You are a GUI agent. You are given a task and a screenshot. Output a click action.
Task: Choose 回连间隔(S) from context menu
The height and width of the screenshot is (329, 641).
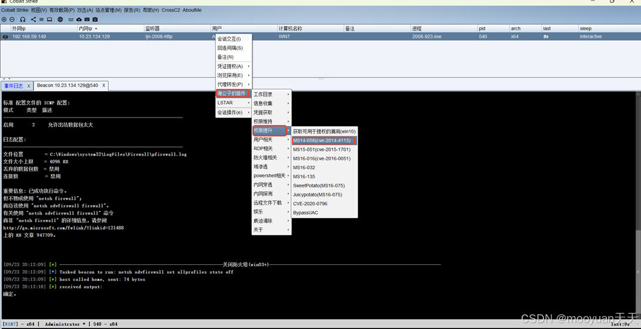(234, 48)
